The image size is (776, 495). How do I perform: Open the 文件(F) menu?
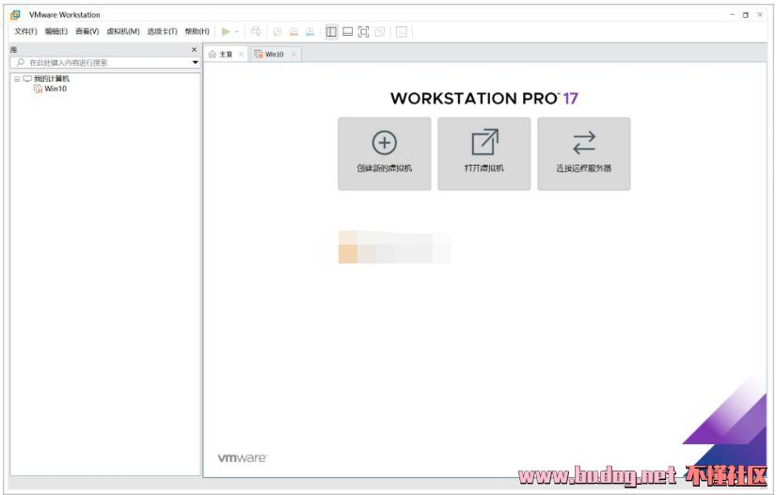(25, 31)
